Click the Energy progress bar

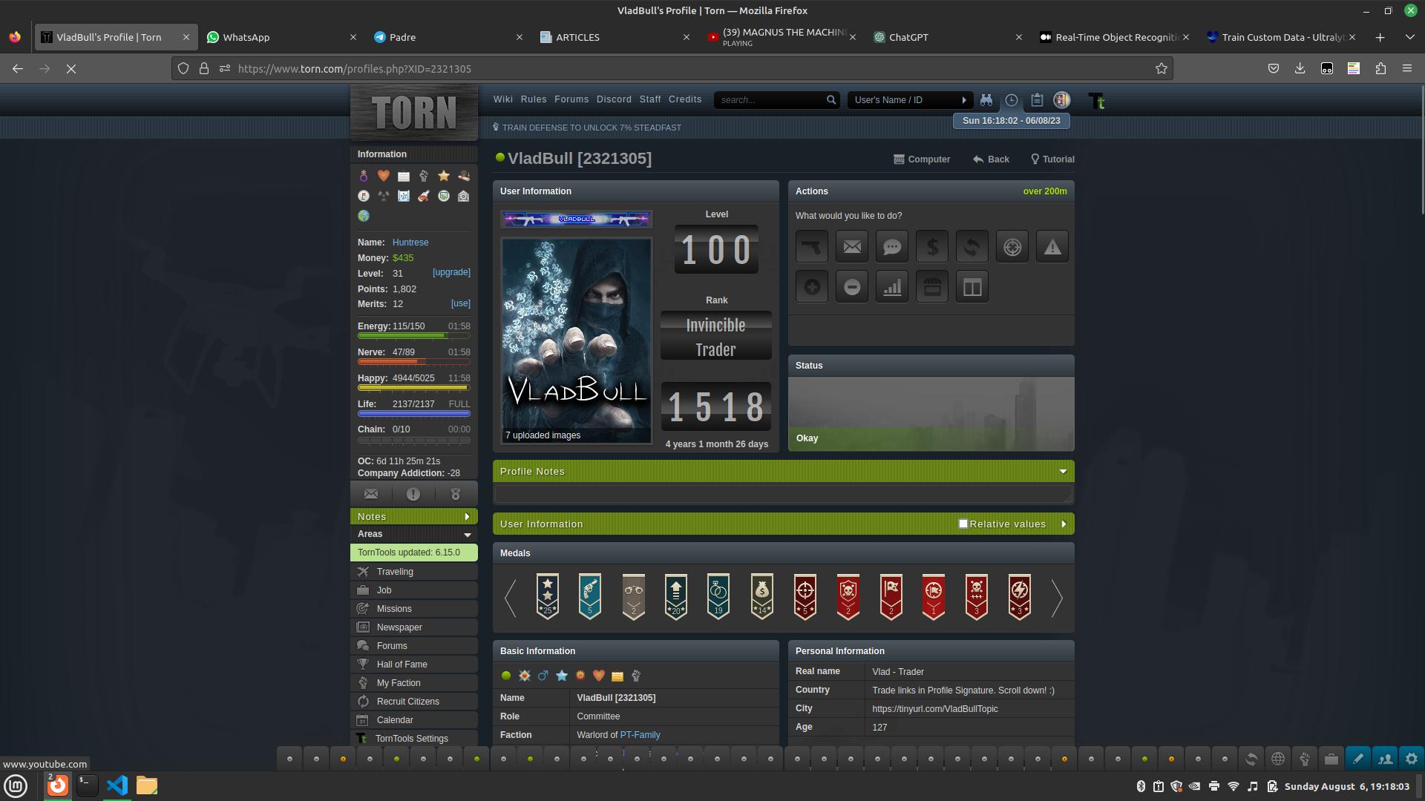click(x=414, y=336)
